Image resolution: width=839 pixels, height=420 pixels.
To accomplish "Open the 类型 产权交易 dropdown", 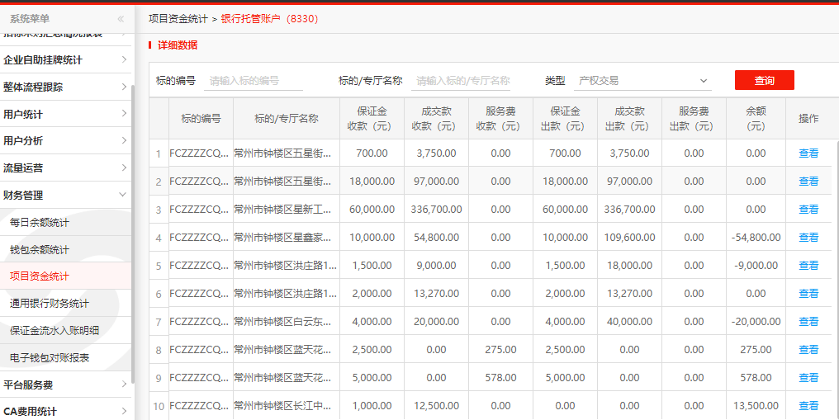I will click(642, 81).
